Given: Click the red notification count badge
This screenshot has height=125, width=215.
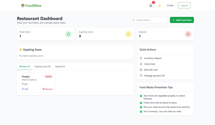Looking at the screenshot, I should pos(153,2).
